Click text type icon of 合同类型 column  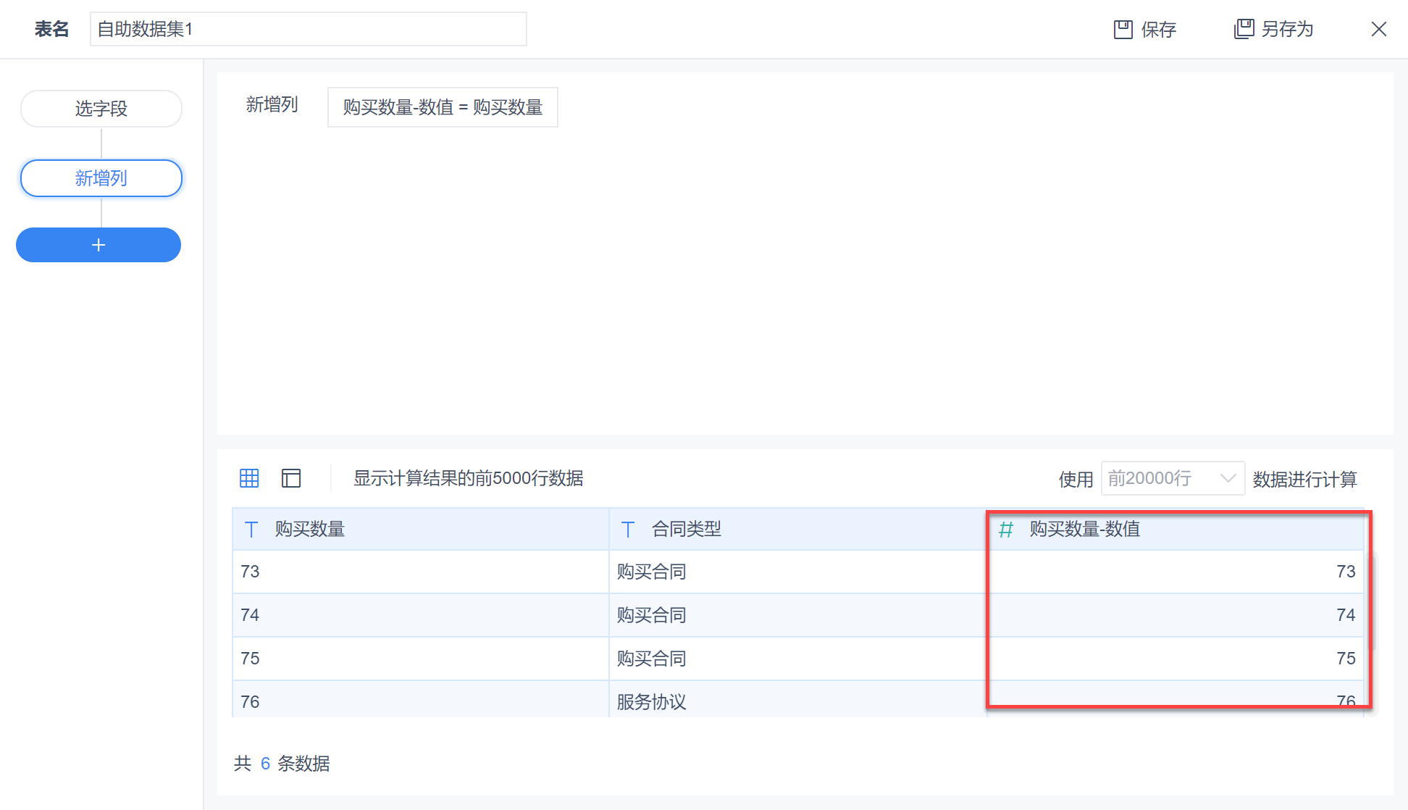(x=628, y=530)
